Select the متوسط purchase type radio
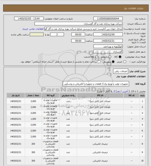The height and width of the screenshot is (166, 151). (113, 62)
